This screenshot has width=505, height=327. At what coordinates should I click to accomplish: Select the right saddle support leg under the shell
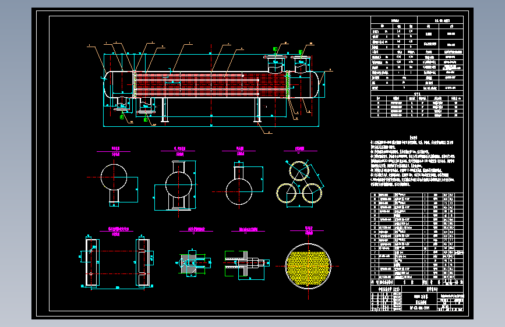(x=257, y=110)
